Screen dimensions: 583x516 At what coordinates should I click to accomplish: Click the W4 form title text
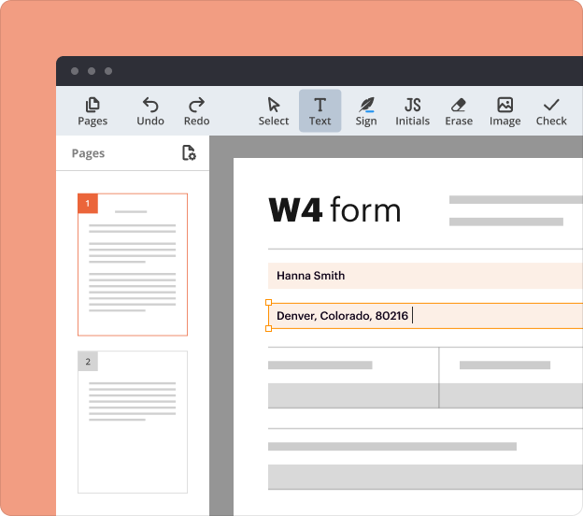(334, 210)
